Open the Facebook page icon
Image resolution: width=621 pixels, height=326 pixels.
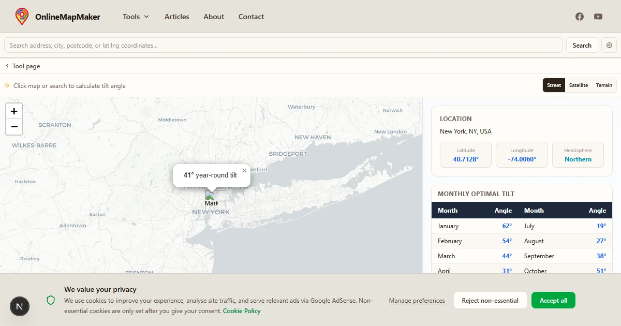(x=580, y=17)
